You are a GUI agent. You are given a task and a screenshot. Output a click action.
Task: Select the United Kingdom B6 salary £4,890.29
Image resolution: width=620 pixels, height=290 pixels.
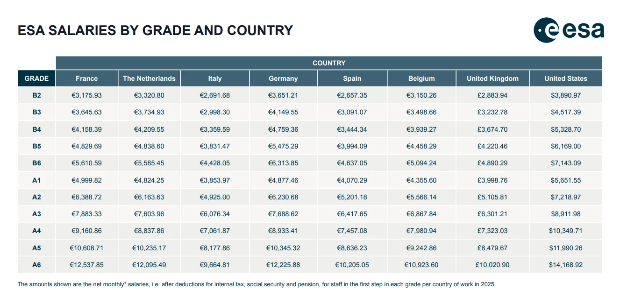(x=492, y=163)
